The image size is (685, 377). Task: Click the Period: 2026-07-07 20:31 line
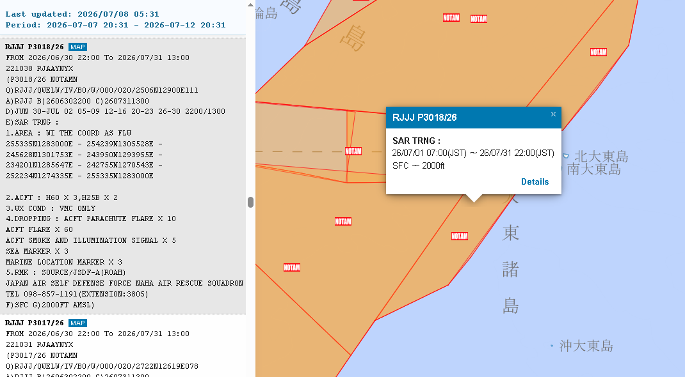coord(115,26)
